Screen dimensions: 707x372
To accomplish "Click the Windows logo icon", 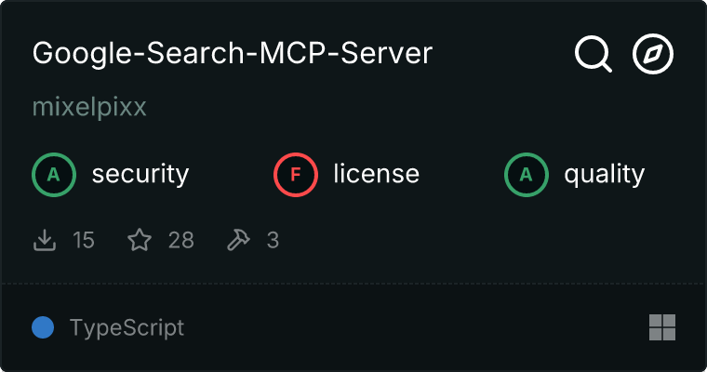I will pyautogui.click(x=661, y=327).
